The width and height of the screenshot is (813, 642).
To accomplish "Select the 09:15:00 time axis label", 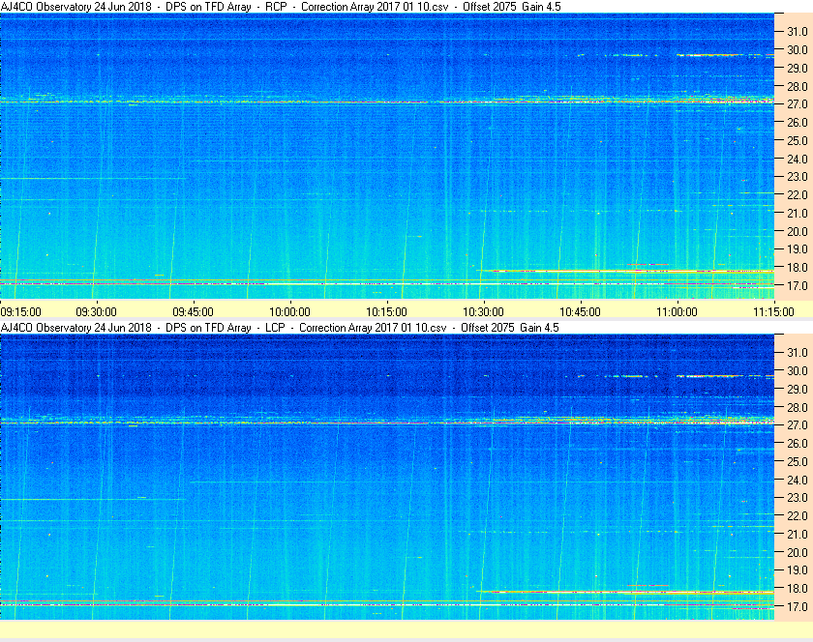I will [x=20, y=312].
